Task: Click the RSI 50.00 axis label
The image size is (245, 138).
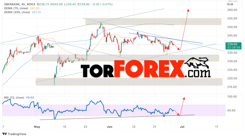Action: click(231, 110)
